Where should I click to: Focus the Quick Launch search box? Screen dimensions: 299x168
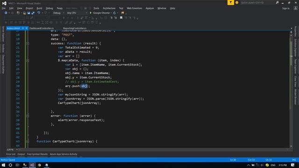pos(257,3)
